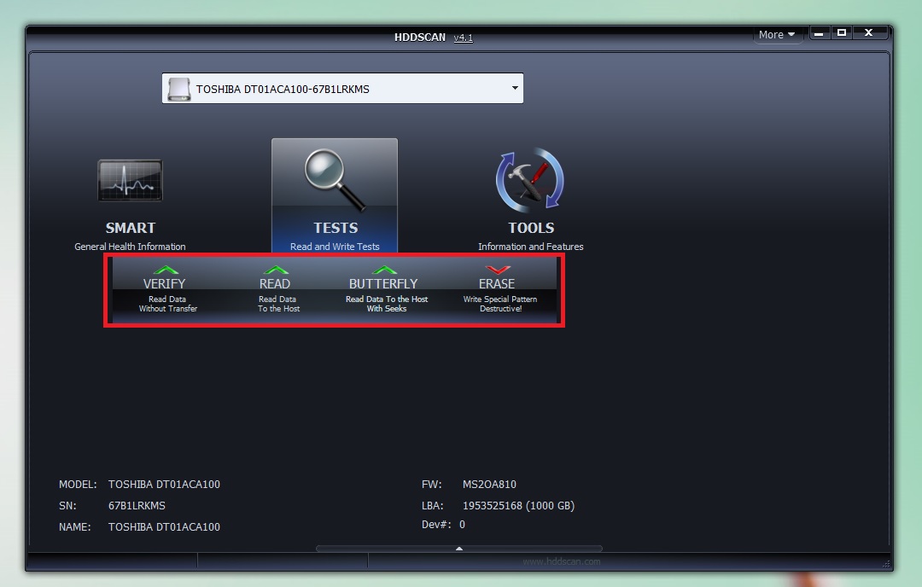Click the HDDSCAN title text
The width and height of the screenshot is (922, 587).
point(420,38)
